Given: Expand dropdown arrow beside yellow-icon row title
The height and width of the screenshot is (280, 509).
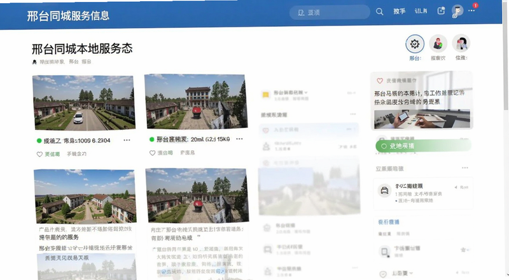Looking at the screenshot, I should [x=306, y=92].
